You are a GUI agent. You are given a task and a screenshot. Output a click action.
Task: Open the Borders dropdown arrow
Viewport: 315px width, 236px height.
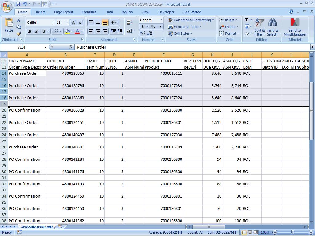click(60, 31)
